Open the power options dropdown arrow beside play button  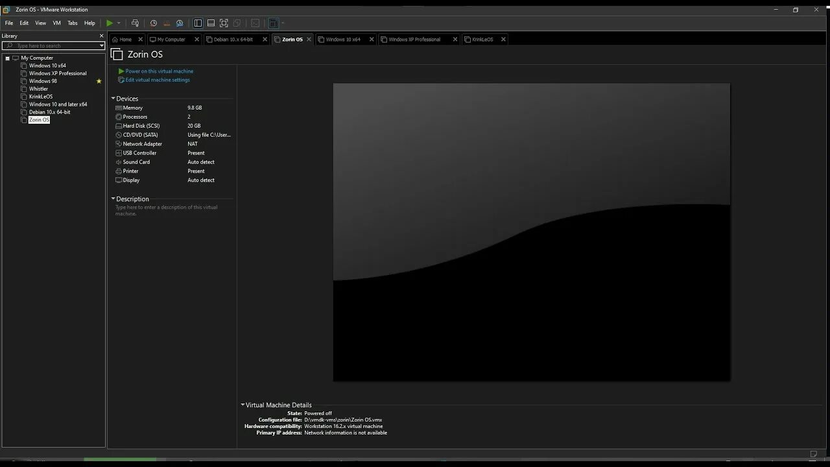119,23
